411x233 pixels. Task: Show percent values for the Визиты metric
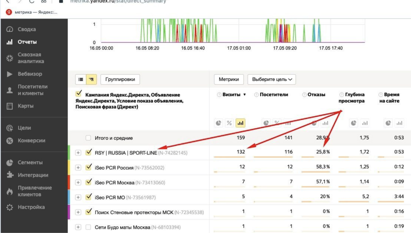(x=229, y=123)
